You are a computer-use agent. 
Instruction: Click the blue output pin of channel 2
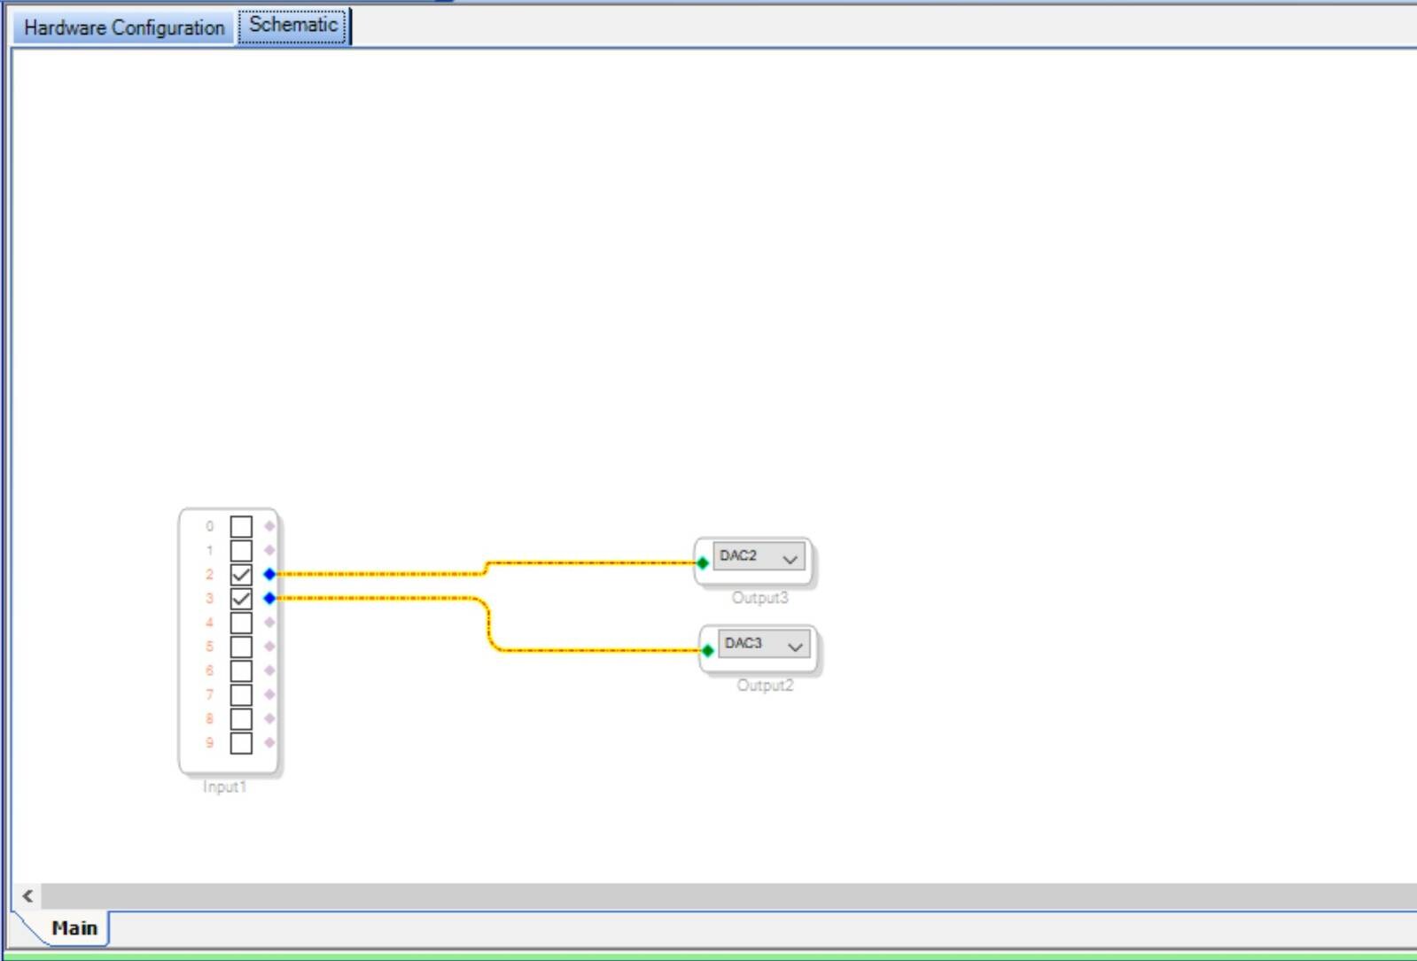[270, 574]
